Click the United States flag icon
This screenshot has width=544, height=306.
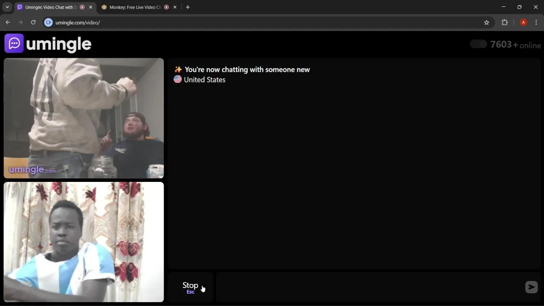(x=178, y=79)
